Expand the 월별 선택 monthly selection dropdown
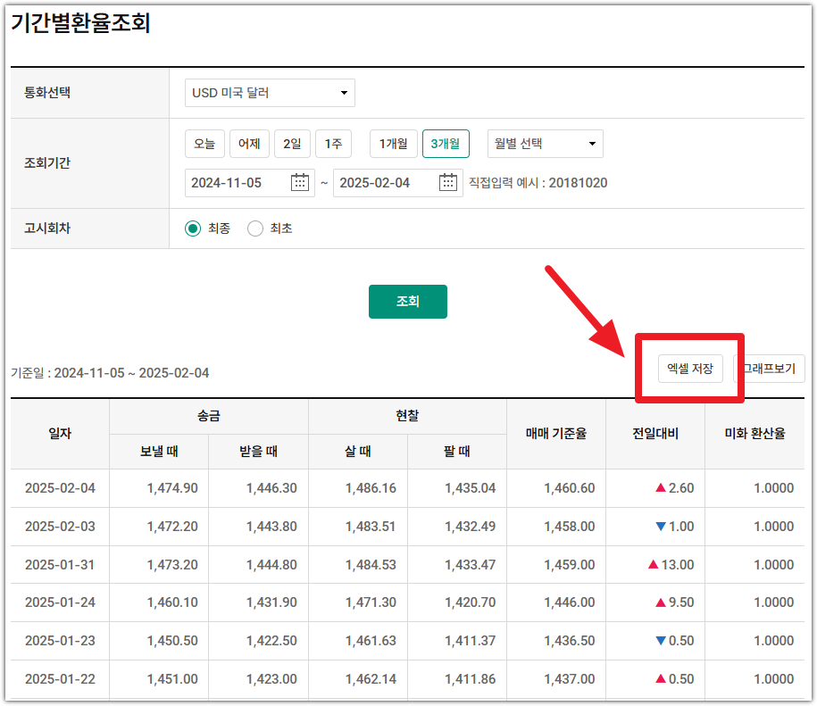The image size is (817, 706). pos(545,143)
